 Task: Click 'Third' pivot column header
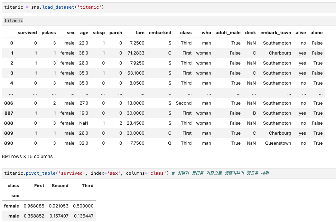click(x=87, y=186)
